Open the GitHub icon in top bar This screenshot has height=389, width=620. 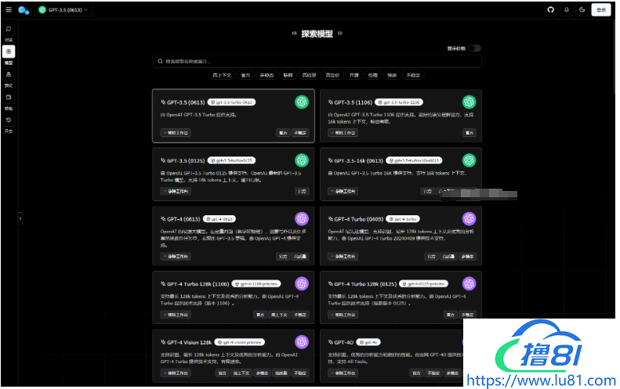pyautogui.click(x=550, y=9)
